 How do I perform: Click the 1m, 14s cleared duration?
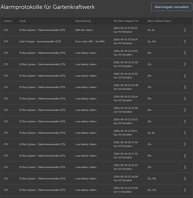coord(151,42)
